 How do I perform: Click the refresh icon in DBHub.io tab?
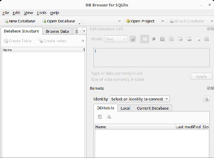tap(100, 117)
